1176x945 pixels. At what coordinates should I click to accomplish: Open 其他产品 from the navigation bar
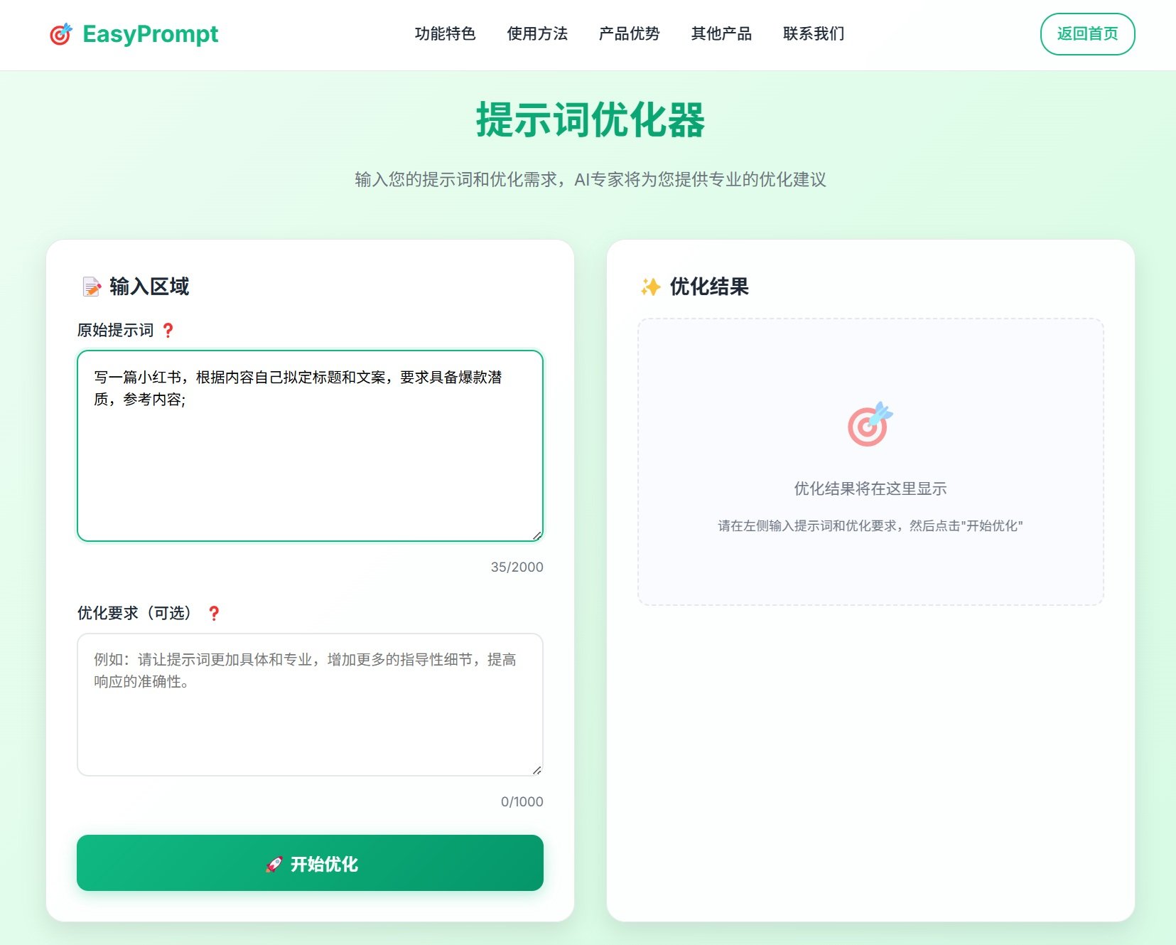pos(721,33)
